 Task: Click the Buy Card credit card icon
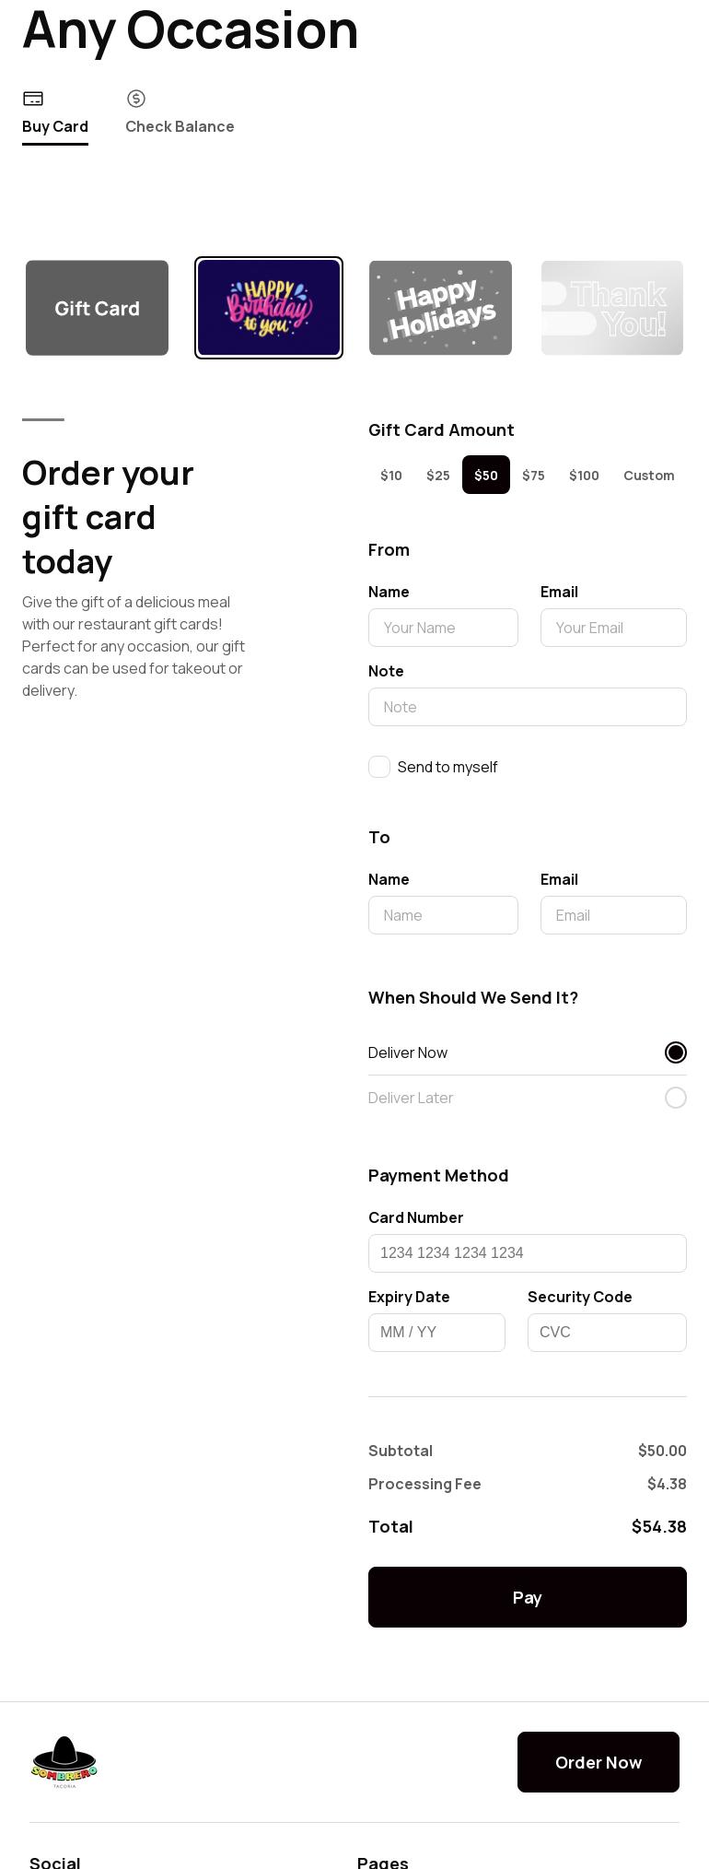33,99
